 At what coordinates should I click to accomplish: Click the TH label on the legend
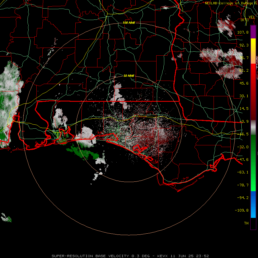tap(246, 223)
